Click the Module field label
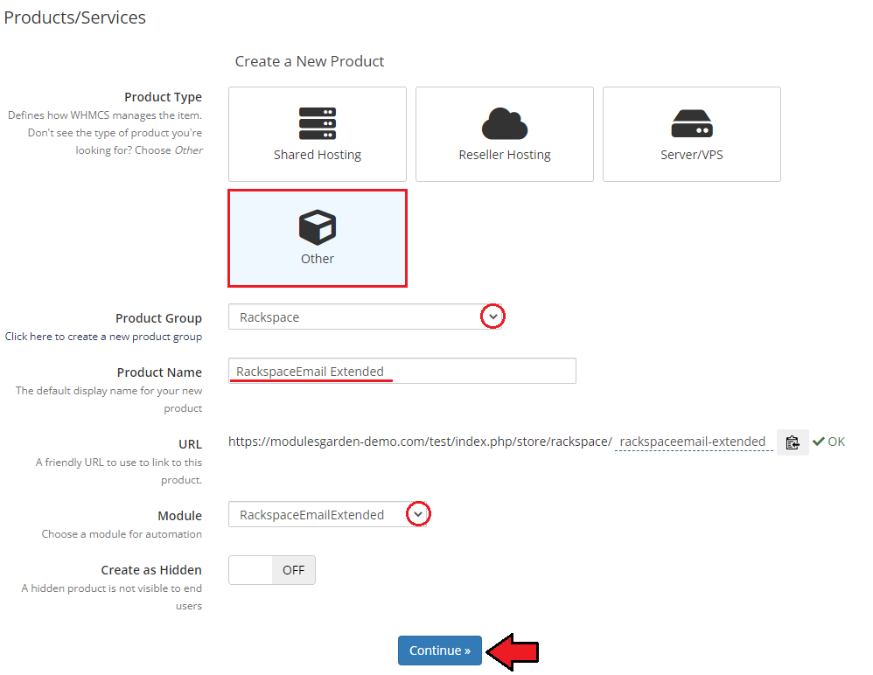 coord(180,516)
